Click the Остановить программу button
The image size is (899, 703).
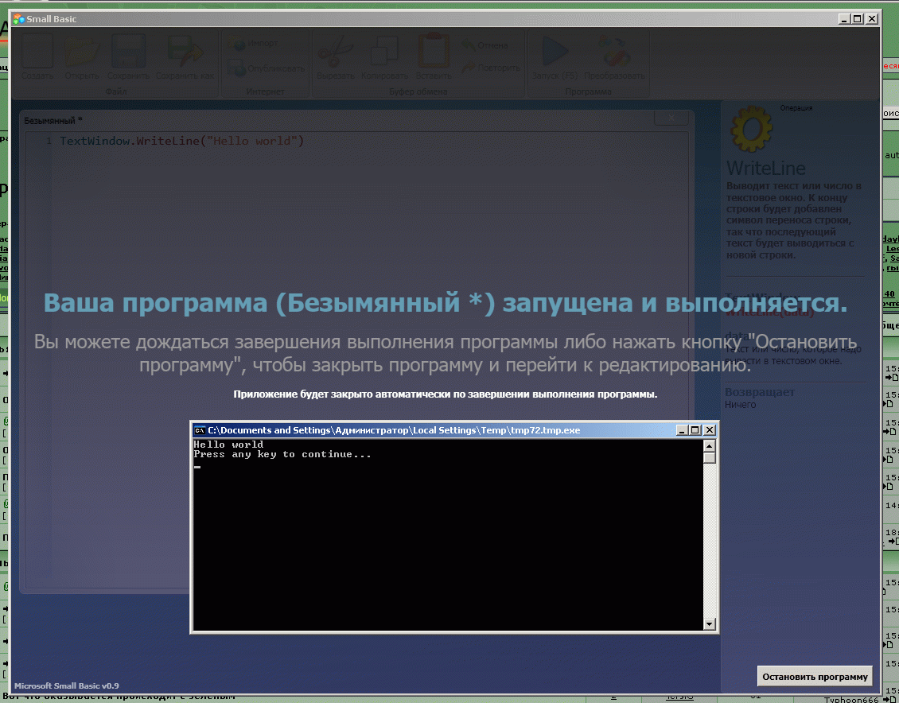(815, 677)
